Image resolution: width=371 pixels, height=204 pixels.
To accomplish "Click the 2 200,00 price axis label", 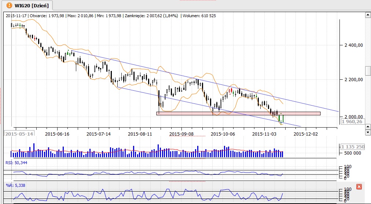I will [353, 79].
